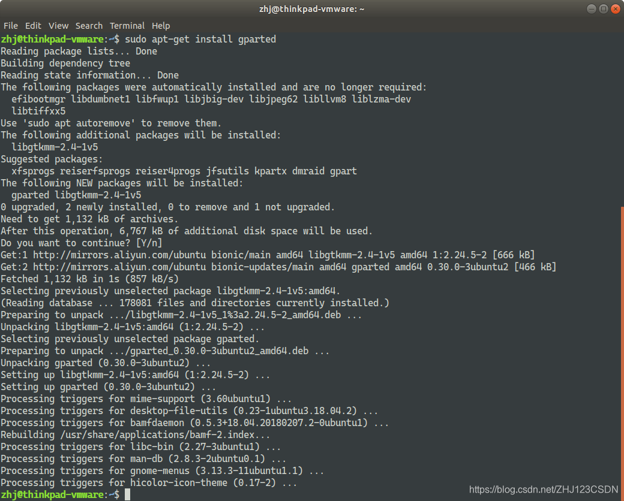Open the Edit menu
This screenshot has height=501, width=624.
tap(33, 26)
